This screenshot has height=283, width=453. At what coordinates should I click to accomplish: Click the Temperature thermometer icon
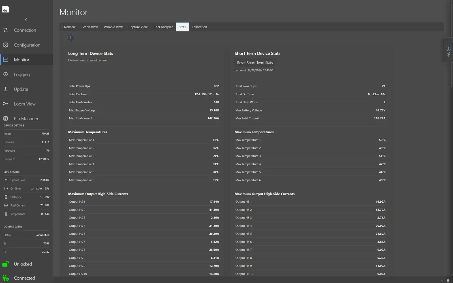(6, 214)
